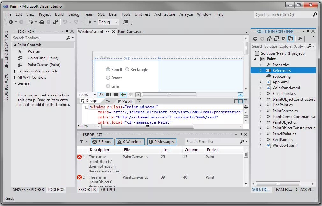The width and height of the screenshot is (322, 206).
Task: Open the SERVER EXPLORER bottom tab
Action: coord(29,189)
